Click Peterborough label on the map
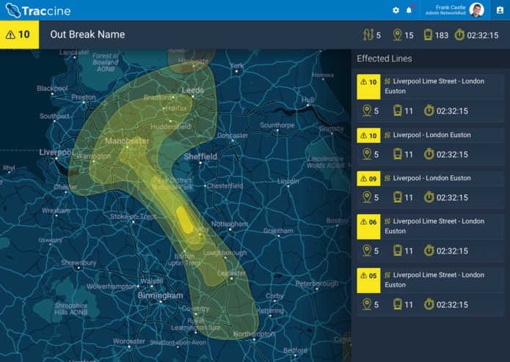Screen dimensions: 510x362 click(x=317, y=284)
